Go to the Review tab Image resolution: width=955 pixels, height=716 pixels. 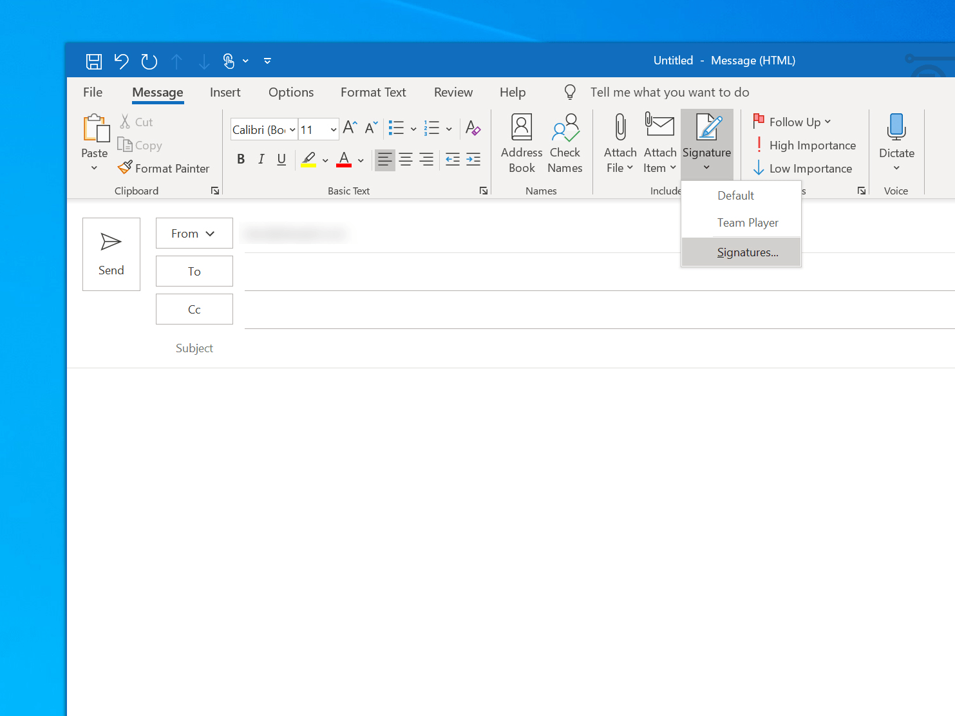pyautogui.click(x=453, y=92)
